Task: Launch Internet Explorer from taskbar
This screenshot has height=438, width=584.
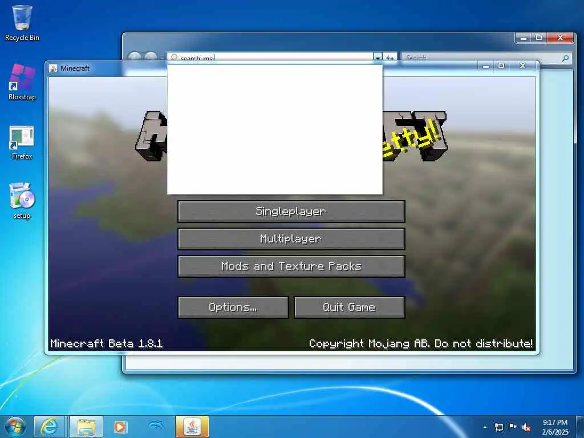Action: (x=49, y=427)
